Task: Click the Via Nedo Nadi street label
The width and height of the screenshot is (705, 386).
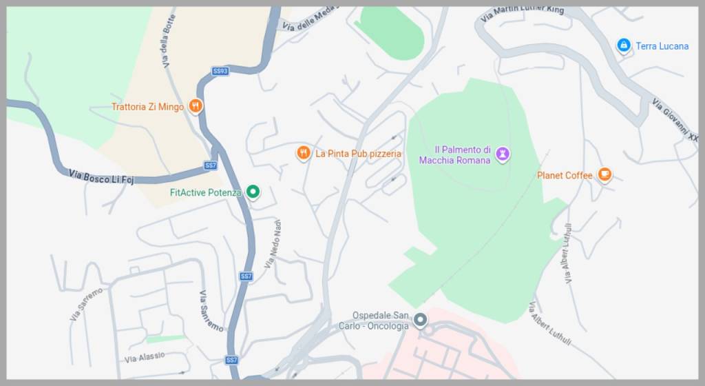Action: pos(273,244)
